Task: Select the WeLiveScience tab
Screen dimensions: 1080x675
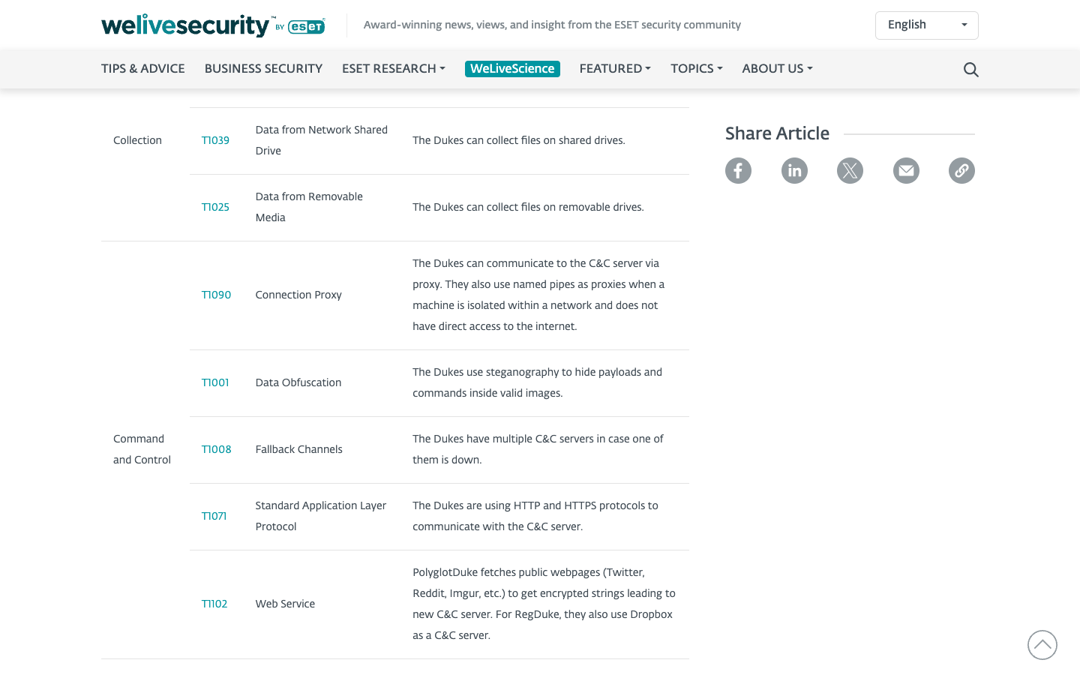Action: click(x=512, y=68)
